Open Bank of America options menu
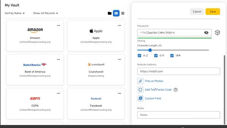The height and width of the screenshot is (128, 227). point(58,59)
